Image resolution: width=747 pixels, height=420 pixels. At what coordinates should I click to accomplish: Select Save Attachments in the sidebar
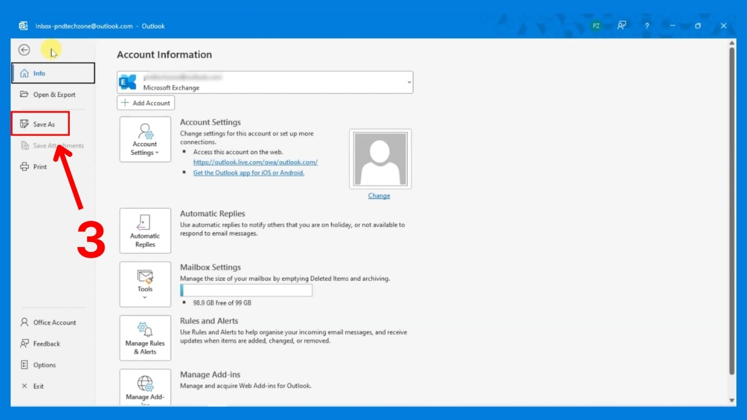[54, 146]
